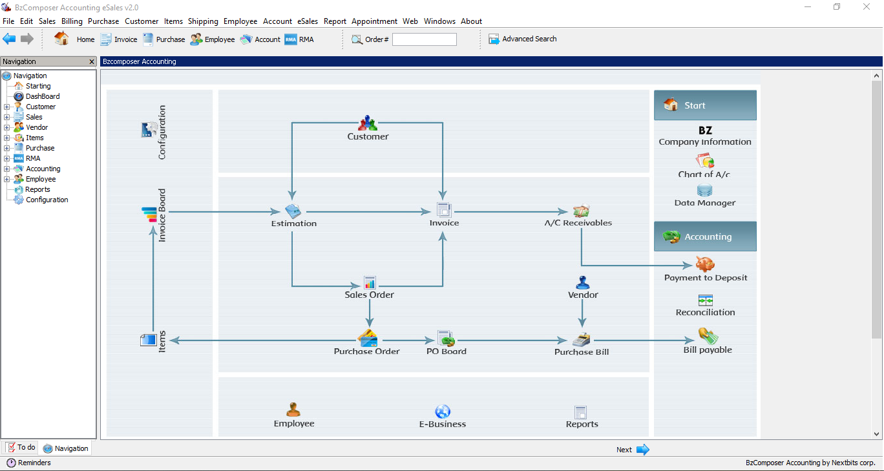Click the Employee toolbar button

point(213,39)
